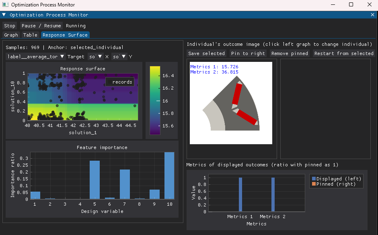Image resolution: width=378 pixels, height=235 pixels.
Task: Click the design variable 10 importance bar
Action: coord(169,176)
